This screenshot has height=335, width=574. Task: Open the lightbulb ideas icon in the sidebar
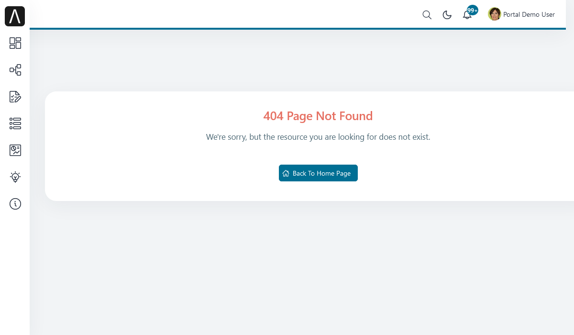click(15, 177)
